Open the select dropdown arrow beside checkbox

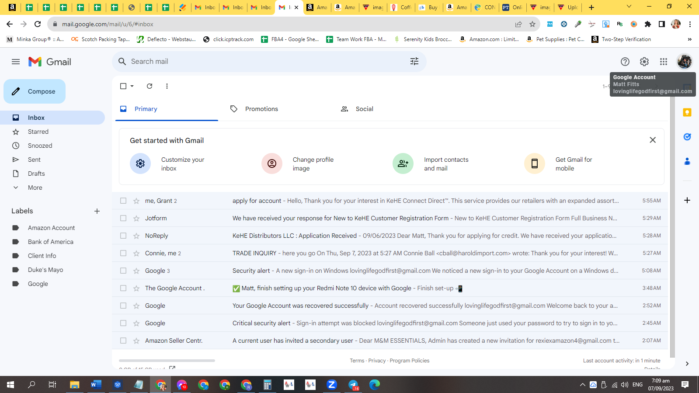pos(132,86)
